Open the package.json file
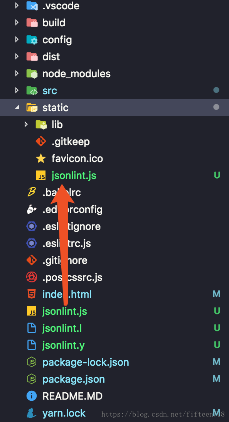Viewport: 229px width, 422px height. pos(74,379)
